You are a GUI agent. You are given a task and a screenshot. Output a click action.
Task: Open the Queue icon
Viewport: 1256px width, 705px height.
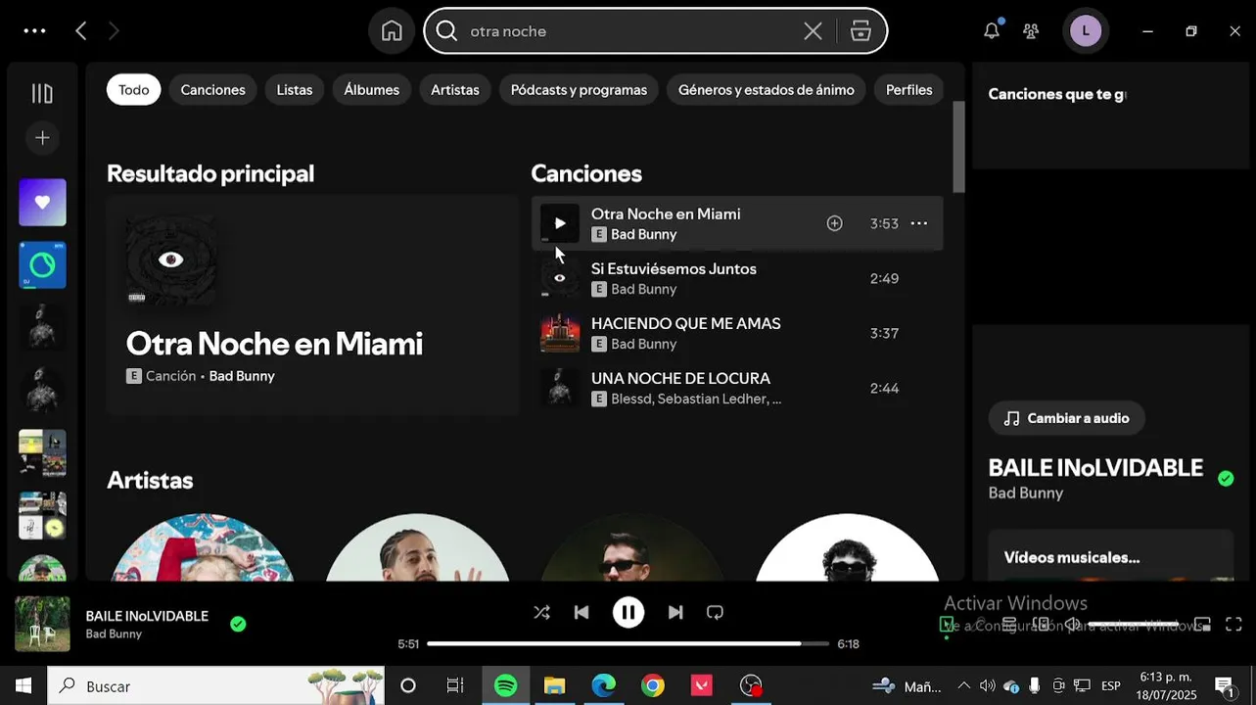click(x=1009, y=625)
